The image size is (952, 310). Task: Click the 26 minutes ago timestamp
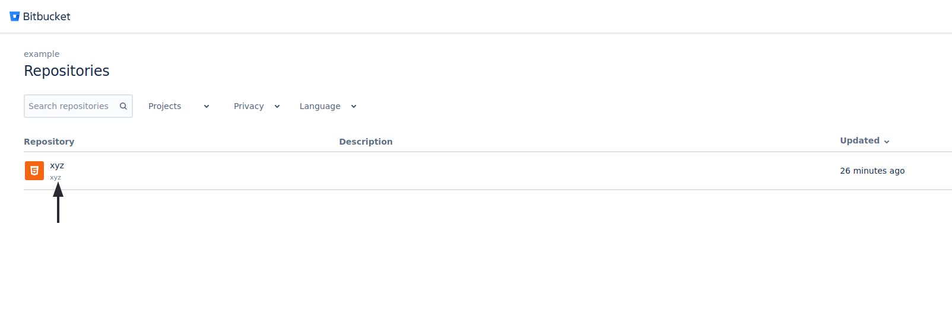(x=872, y=171)
